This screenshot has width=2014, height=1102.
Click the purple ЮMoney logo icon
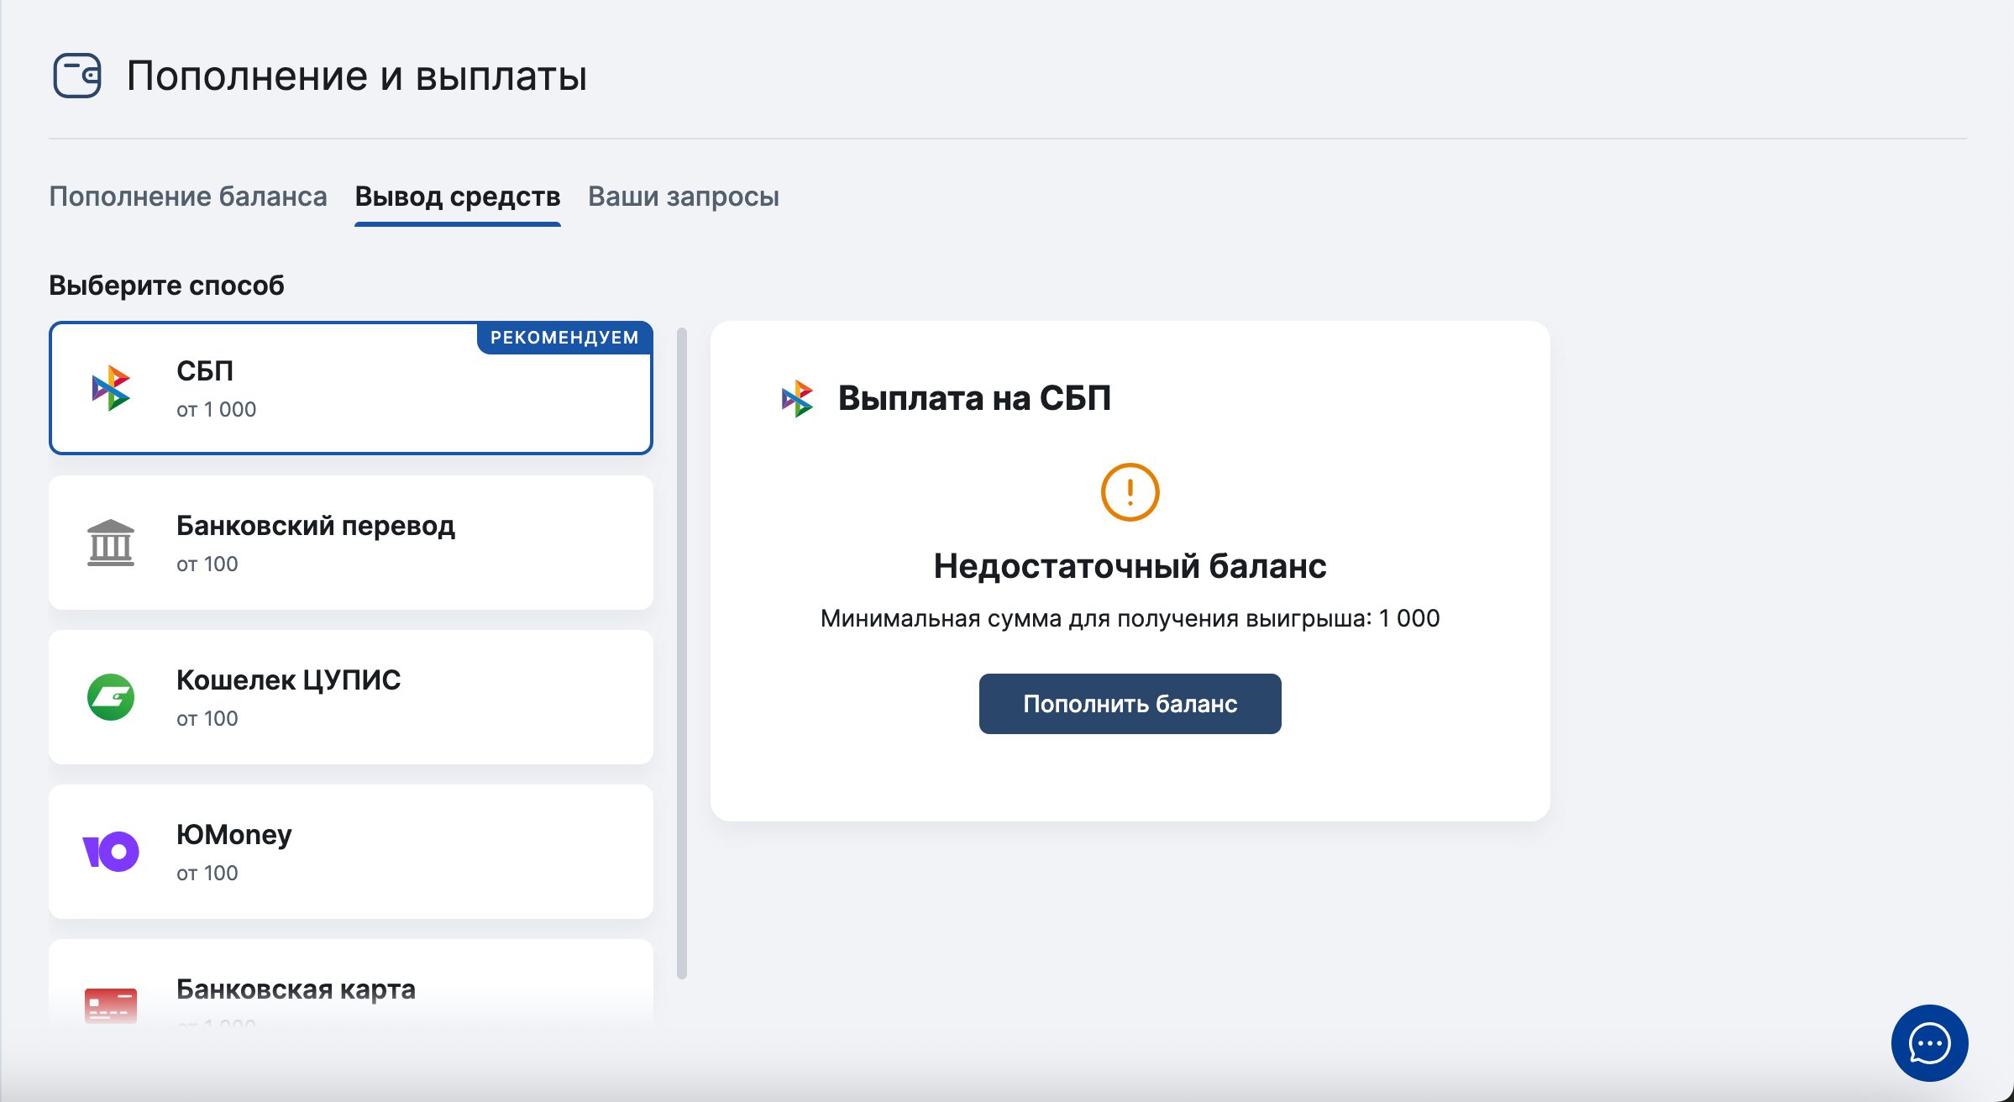pos(111,851)
